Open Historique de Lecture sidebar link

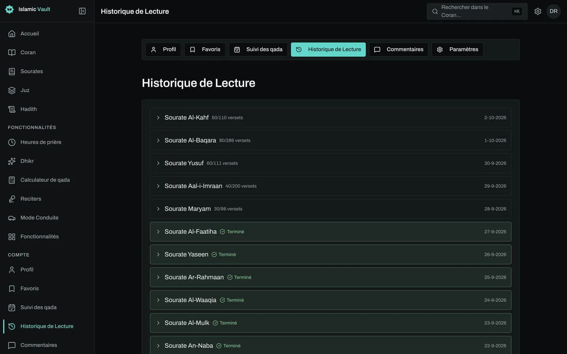(47, 326)
